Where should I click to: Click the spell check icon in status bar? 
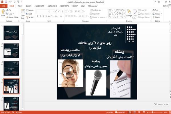(13, 112)
